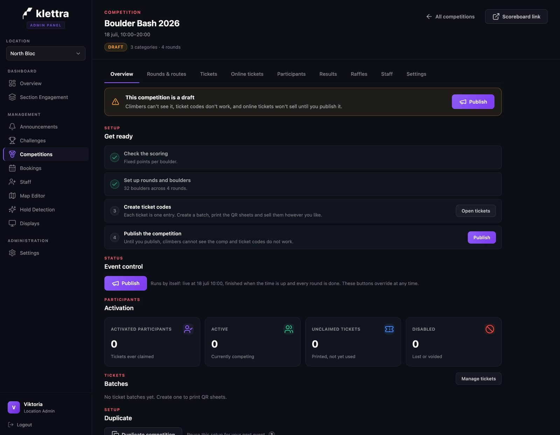Click the DRAFT status badge
Viewport: 560px width, 435px height.
[x=115, y=47]
